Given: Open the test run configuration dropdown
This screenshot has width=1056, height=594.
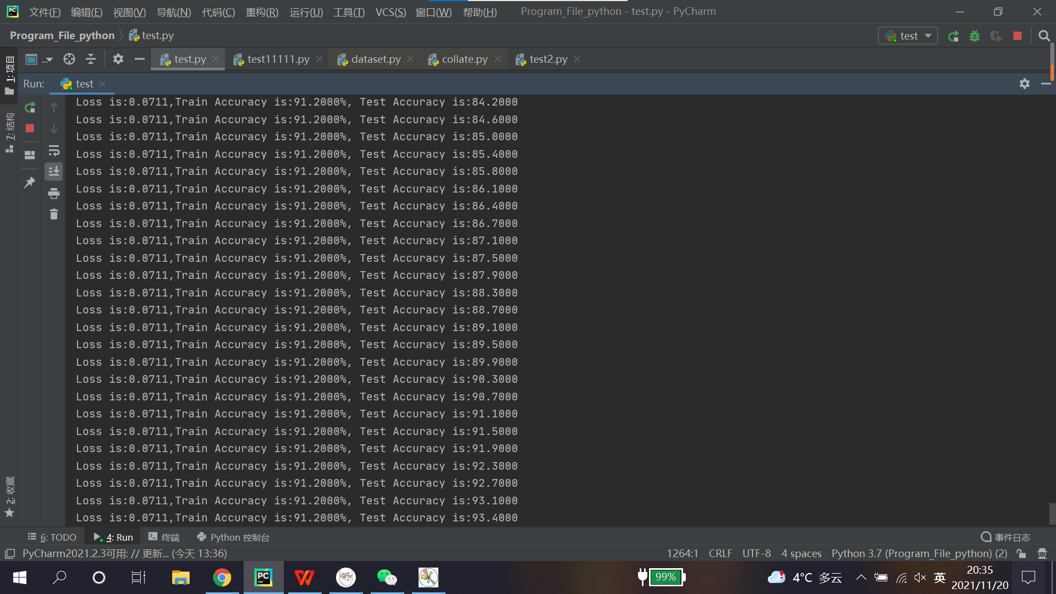Looking at the screenshot, I should 908,36.
